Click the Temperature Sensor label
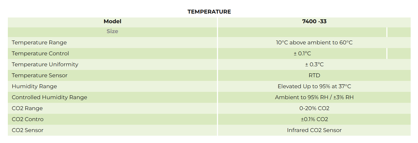Image resolution: width=418 pixels, height=143 pixels. (x=39, y=75)
